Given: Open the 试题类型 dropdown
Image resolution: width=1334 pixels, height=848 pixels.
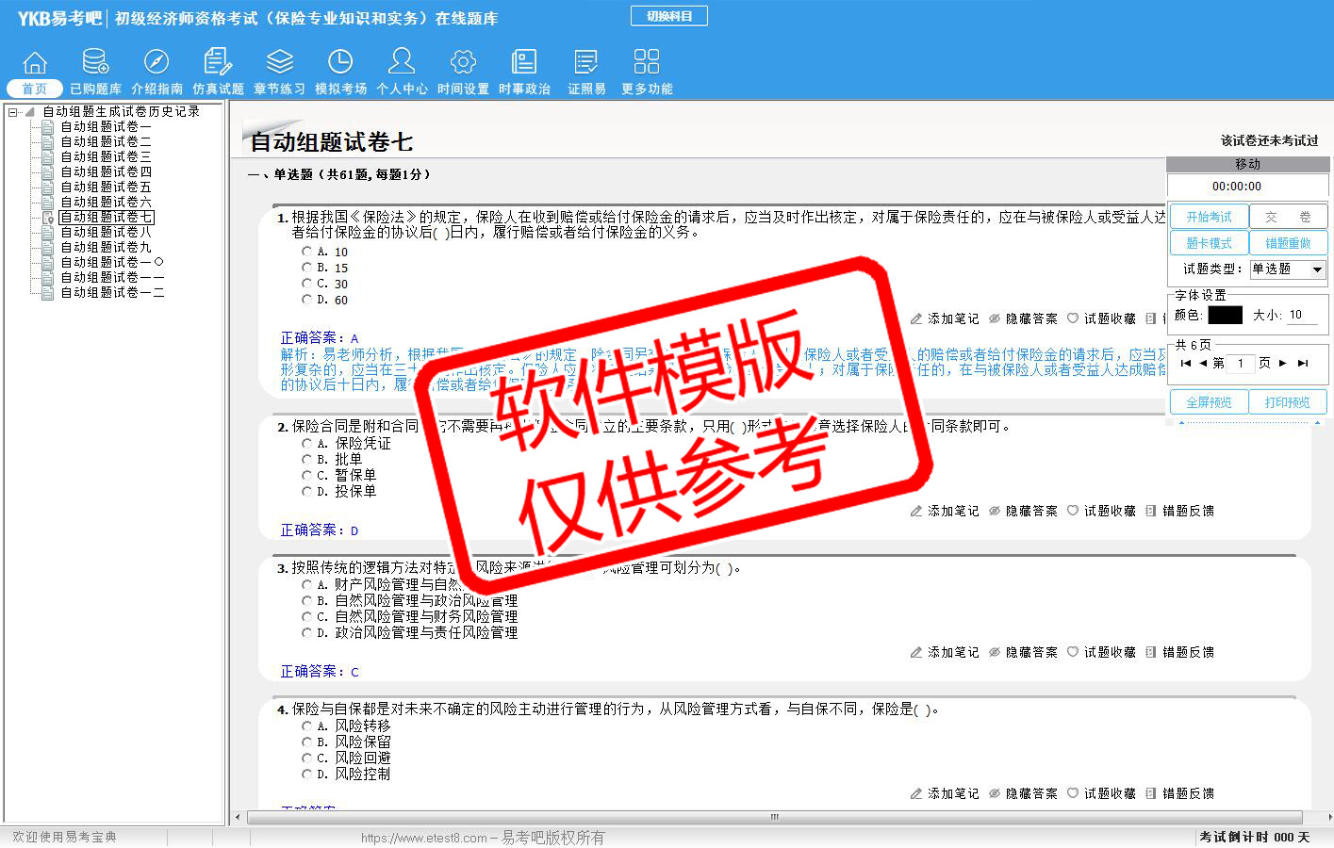Looking at the screenshot, I should [1317, 269].
